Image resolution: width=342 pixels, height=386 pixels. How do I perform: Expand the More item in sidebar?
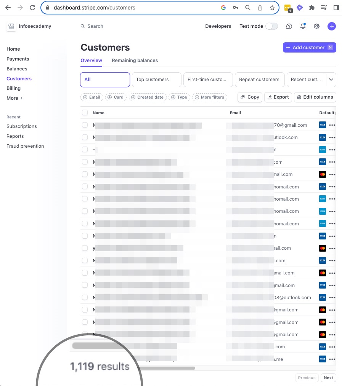tap(15, 98)
